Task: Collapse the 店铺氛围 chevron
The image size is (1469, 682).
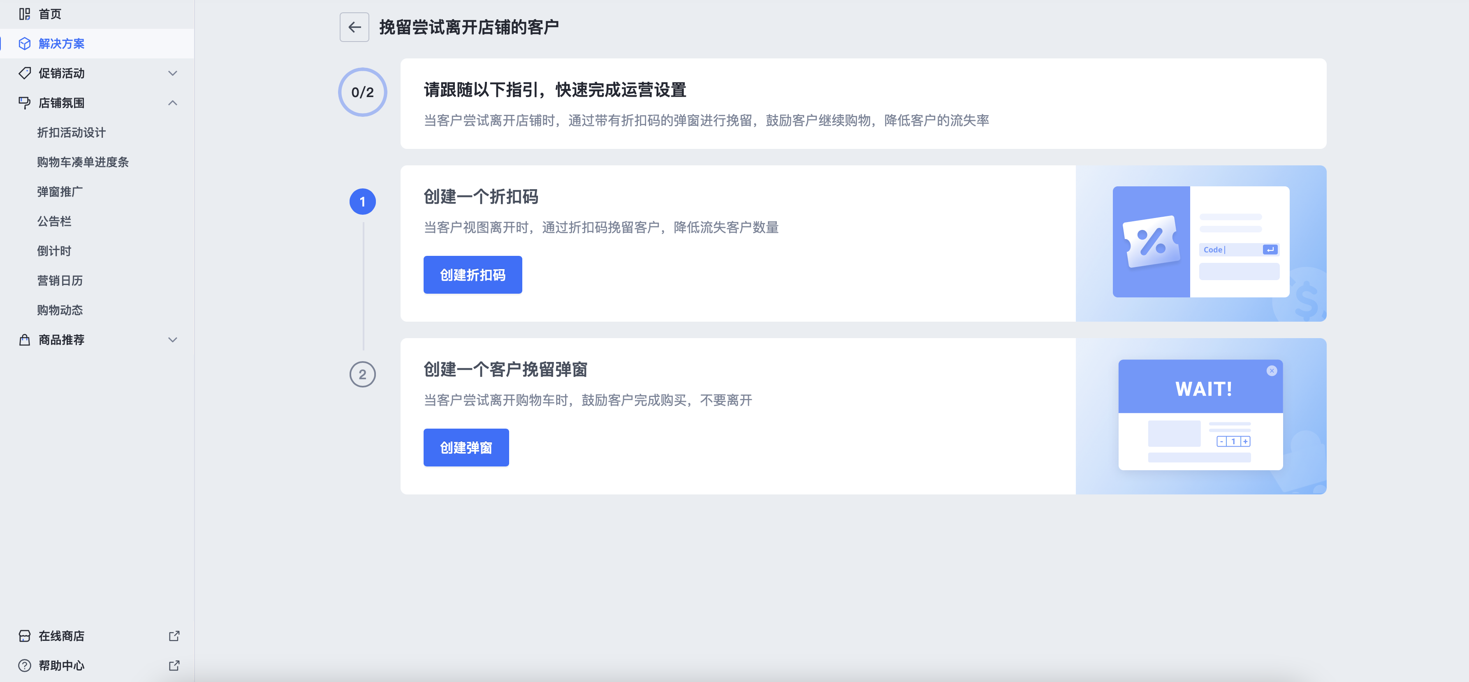Action: tap(173, 103)
